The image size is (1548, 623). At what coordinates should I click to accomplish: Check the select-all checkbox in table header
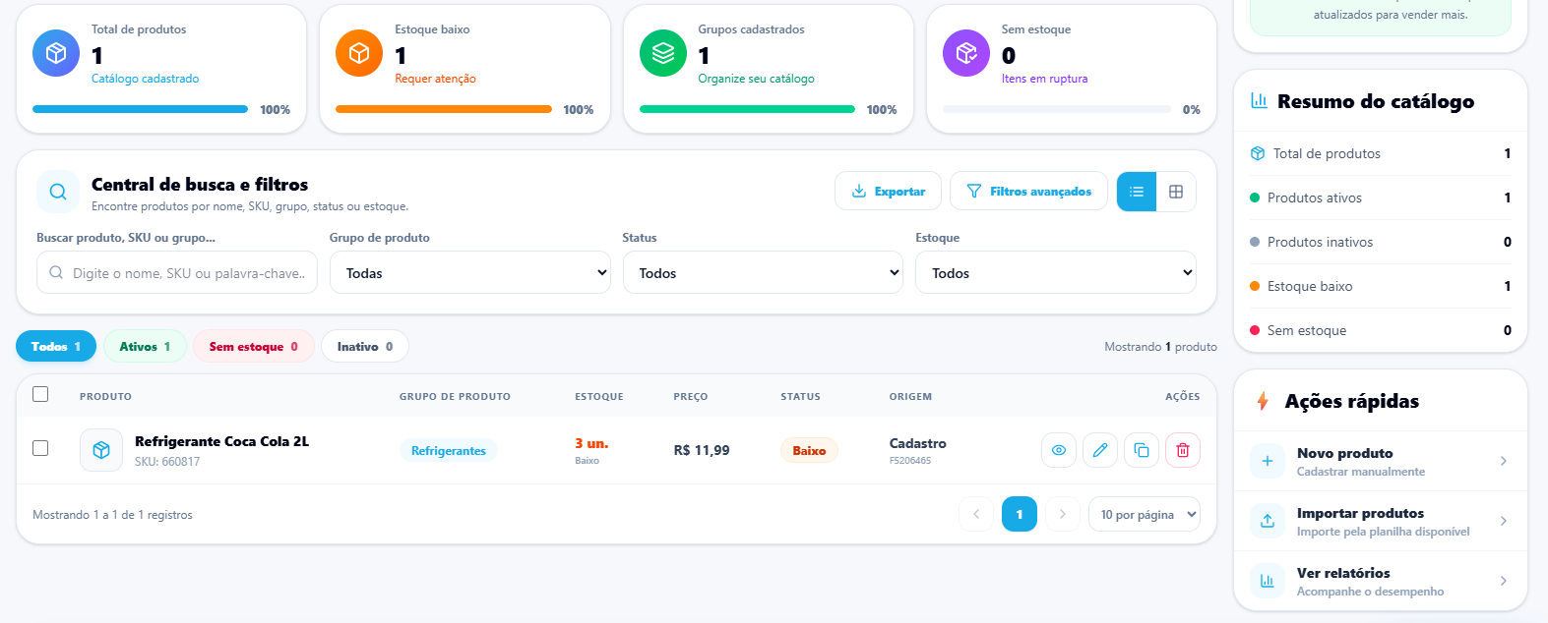click(x=40, y=394)
